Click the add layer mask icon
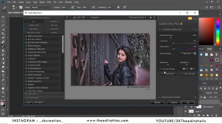The width and height of the screenshot is (222, 124). [x=199, y=115]
